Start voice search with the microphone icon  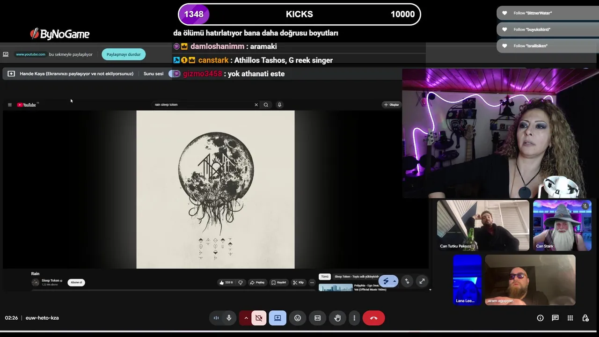279,105
